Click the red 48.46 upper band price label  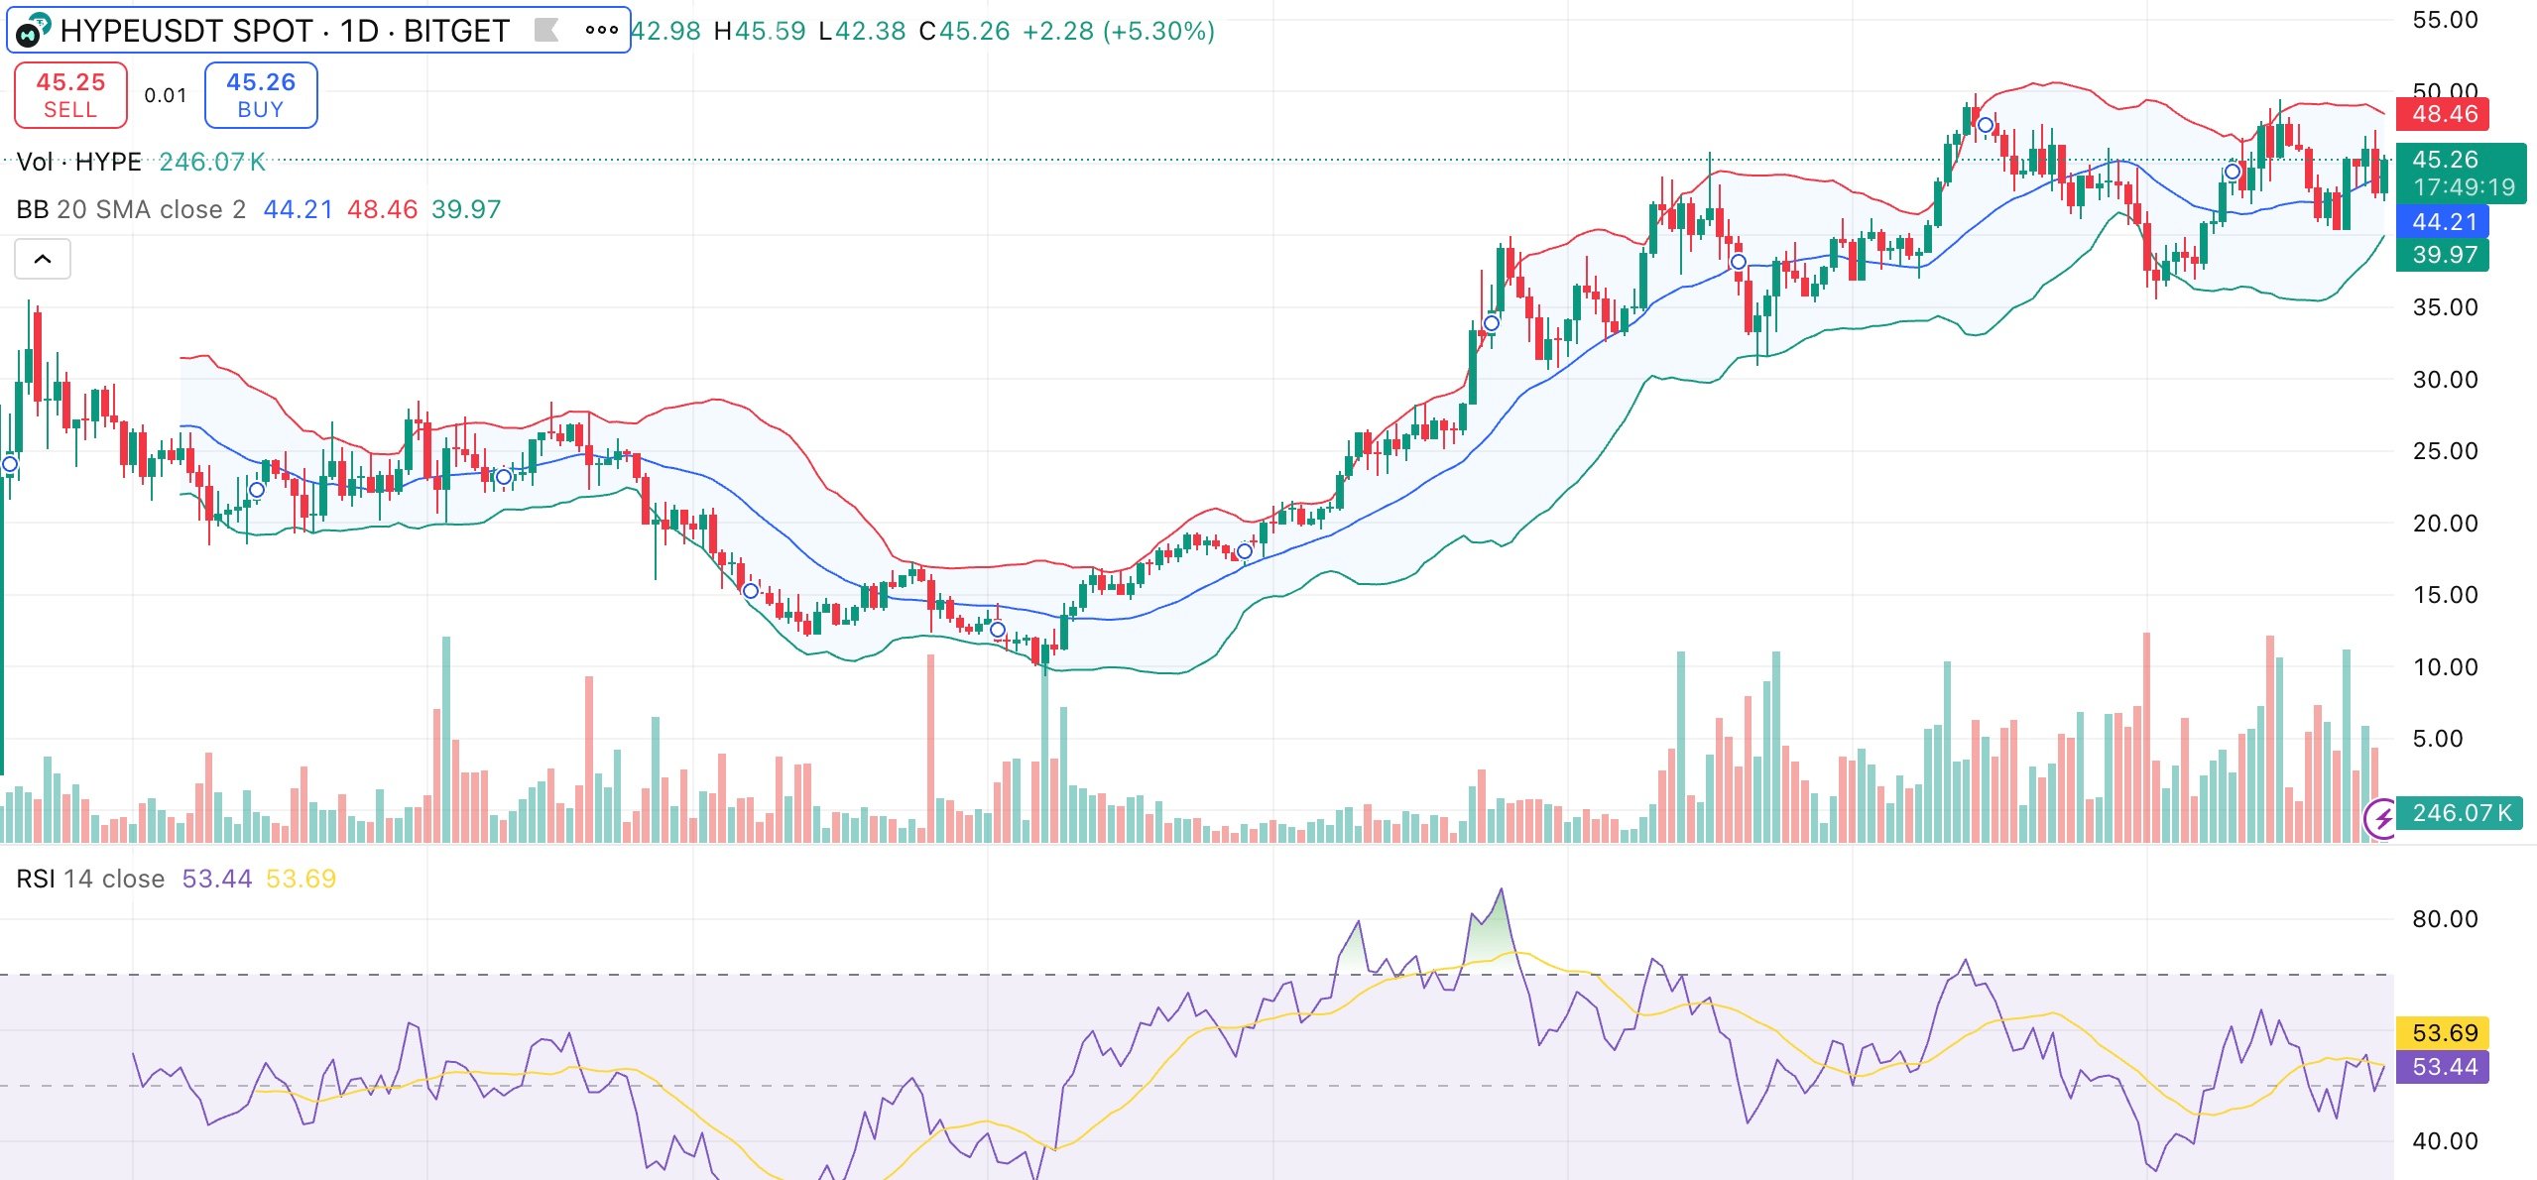[x=2446, y=115]
